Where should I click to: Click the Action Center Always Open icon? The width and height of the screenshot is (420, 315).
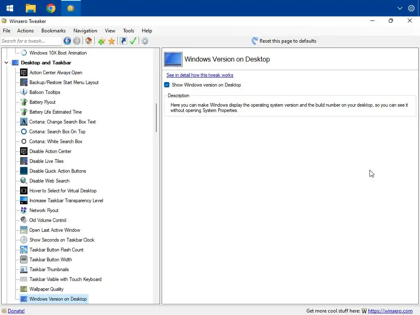[24, 73]
